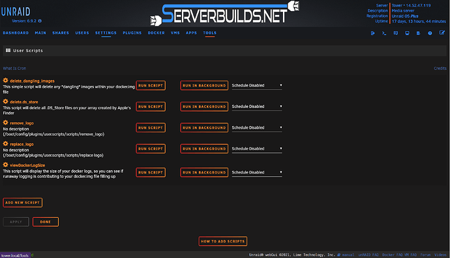Screen dimensions: 450x258
Task: Open the Plugins tab
Action: click(132, 33)
